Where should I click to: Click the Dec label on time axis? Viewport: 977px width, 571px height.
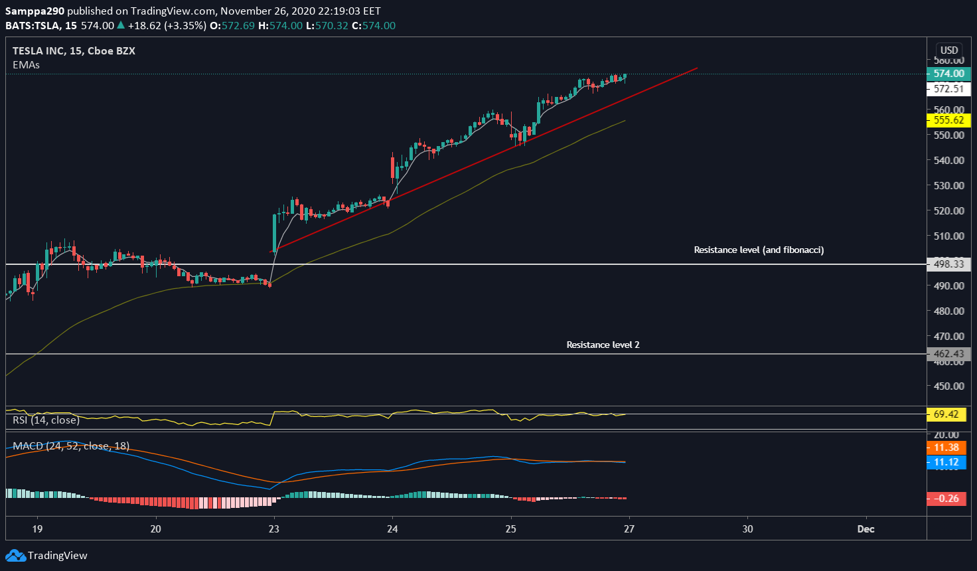click(x=865, y=529)
